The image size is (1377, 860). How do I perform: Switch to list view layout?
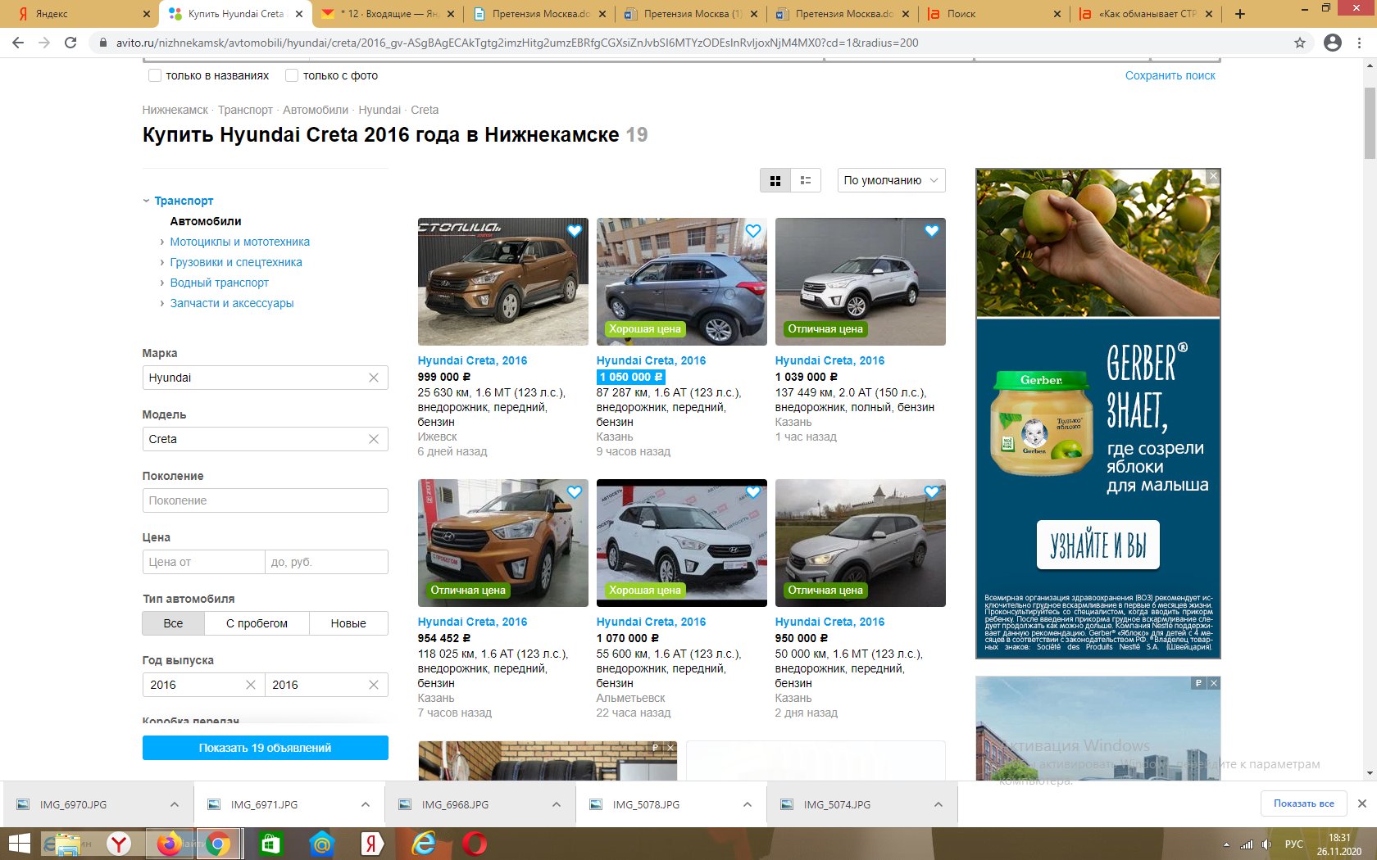tap(806, 180)
